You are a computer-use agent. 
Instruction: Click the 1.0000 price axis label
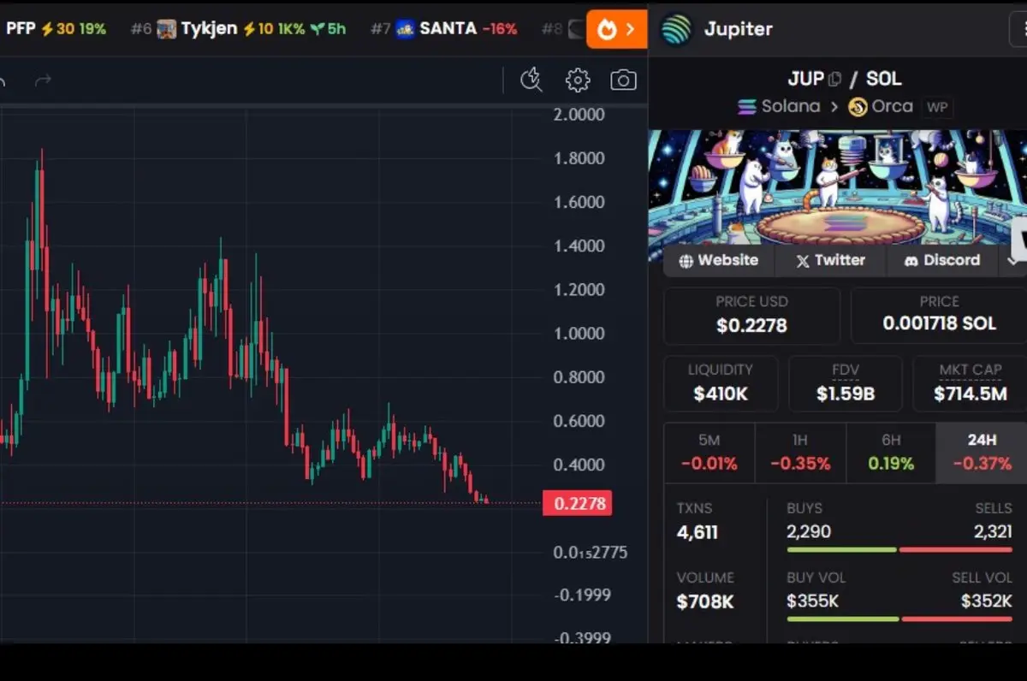[x=581, y=334]
